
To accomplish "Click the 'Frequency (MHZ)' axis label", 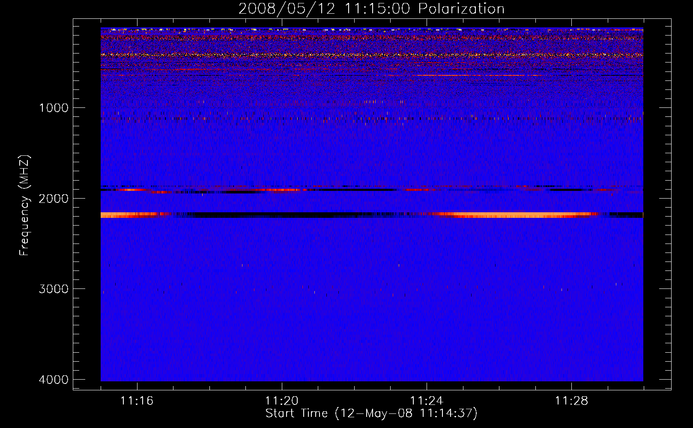I will click(24, 205).
